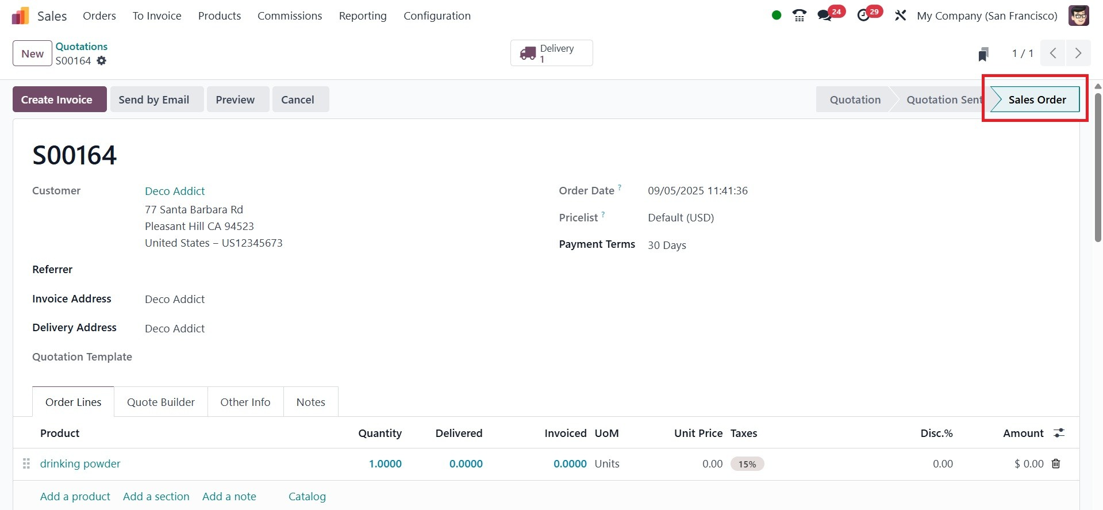Open the user avatar menu

coord(1079,16)
